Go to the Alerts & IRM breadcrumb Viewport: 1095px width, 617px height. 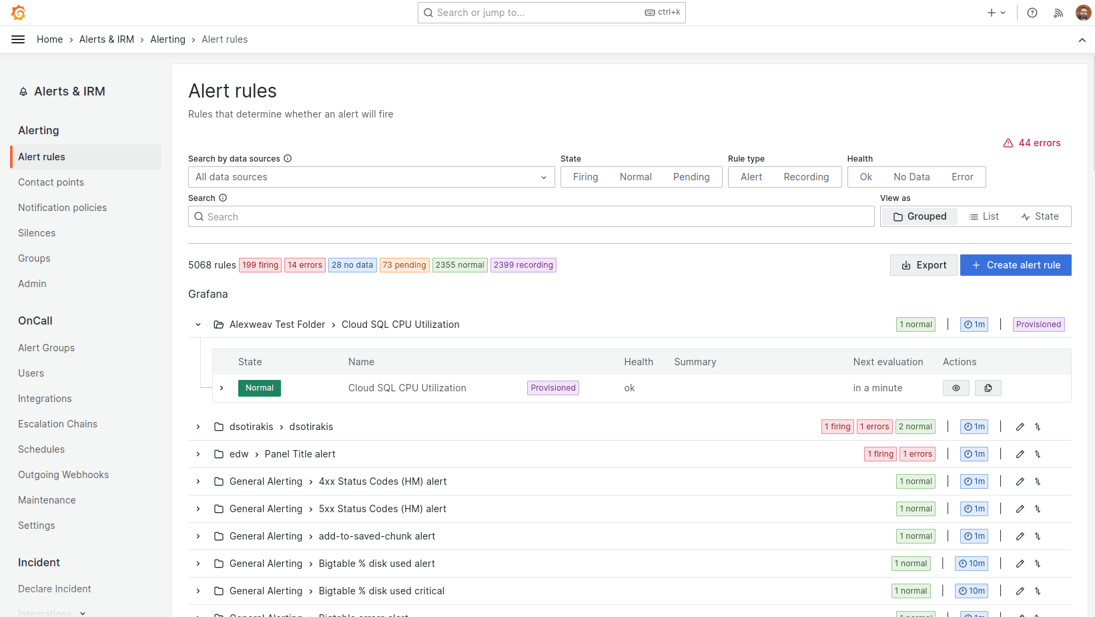coord(107,39)
